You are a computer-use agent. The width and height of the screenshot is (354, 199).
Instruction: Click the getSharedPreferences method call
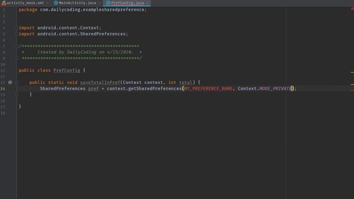click(x=155, y=88)
